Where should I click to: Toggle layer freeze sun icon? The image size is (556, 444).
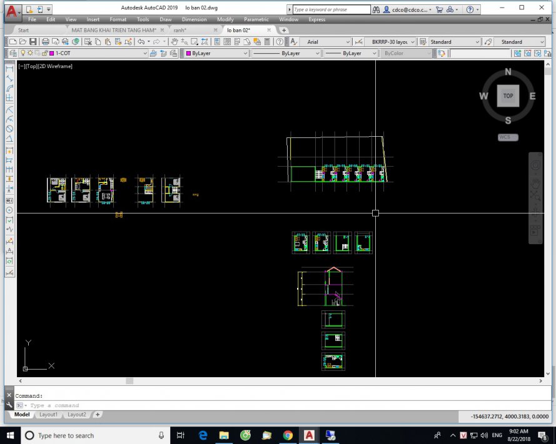[30, 53]
